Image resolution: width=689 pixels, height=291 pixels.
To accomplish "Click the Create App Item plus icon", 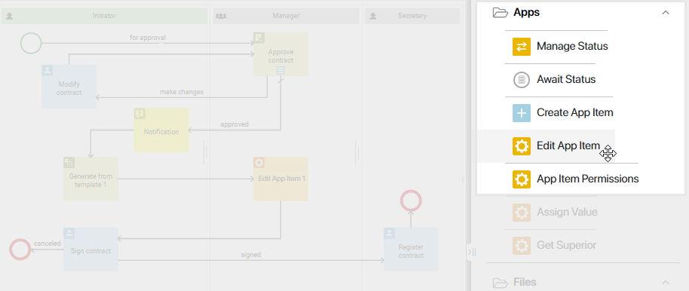I will pos(522,113).
